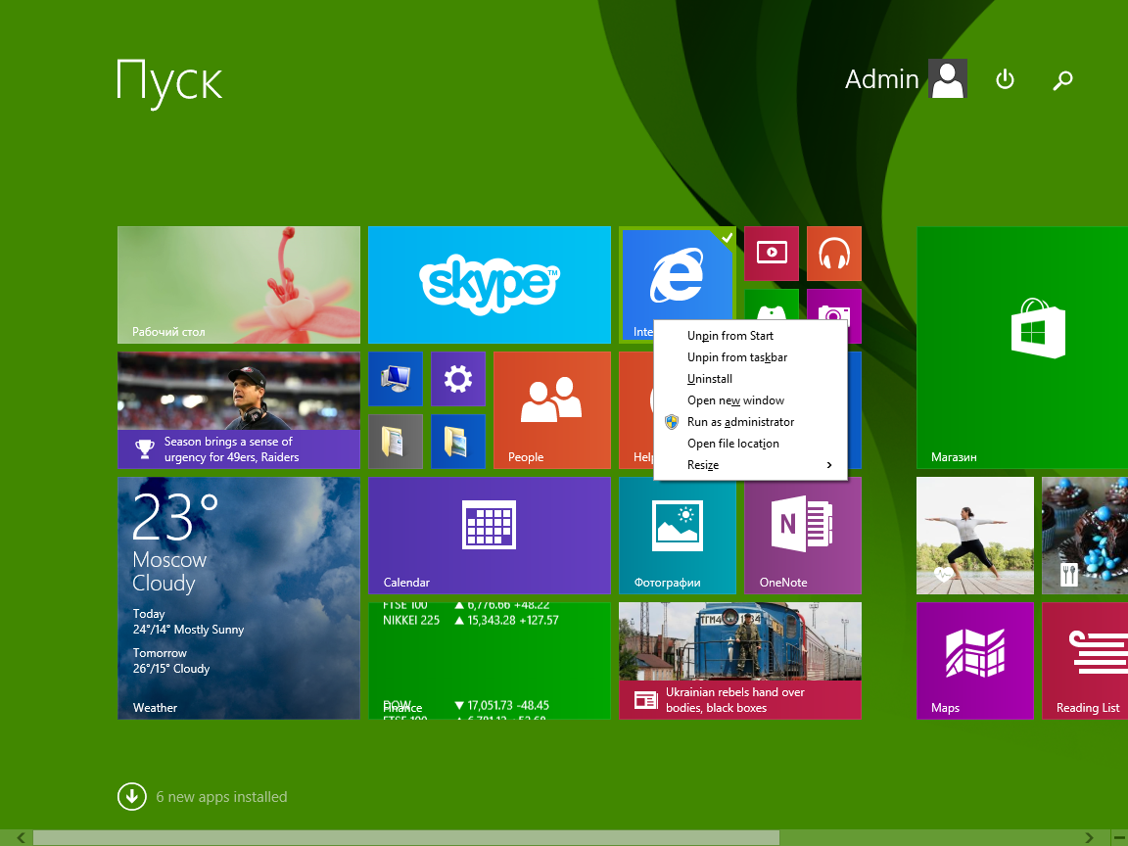This screenshot has width=1128, height=846.
Task: Select Open new window
Action: tap(750, 399)
